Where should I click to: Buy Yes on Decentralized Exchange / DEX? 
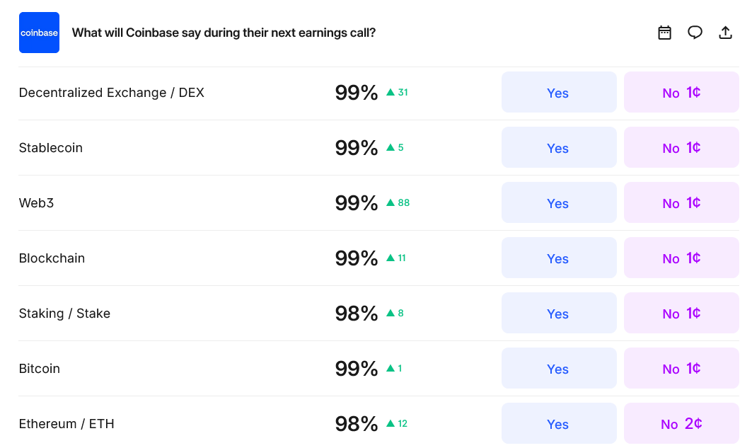558,93
